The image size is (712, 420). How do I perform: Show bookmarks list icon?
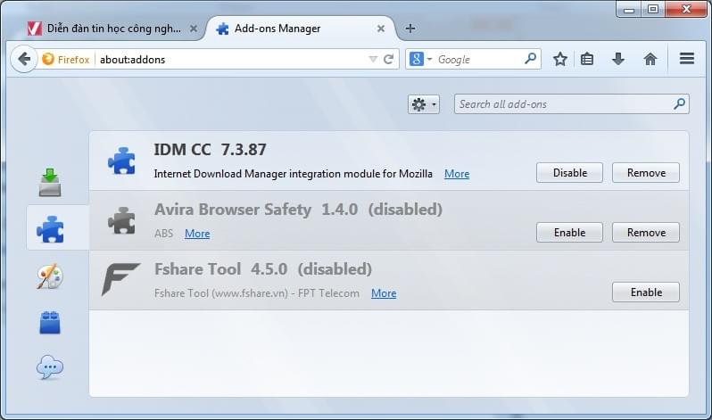pos(587,59)
